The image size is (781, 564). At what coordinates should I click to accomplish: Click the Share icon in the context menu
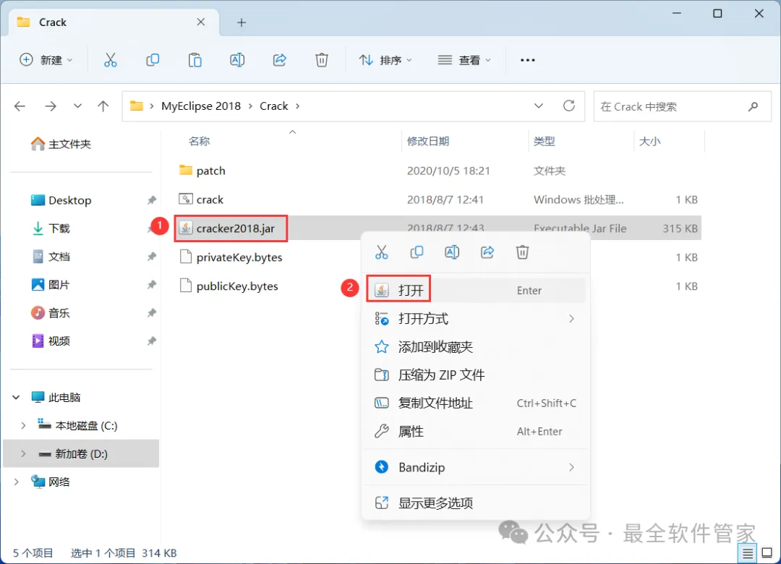point(487,252)
